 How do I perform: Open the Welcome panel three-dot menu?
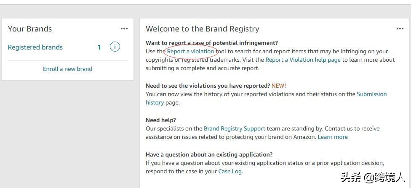[400, 29]
